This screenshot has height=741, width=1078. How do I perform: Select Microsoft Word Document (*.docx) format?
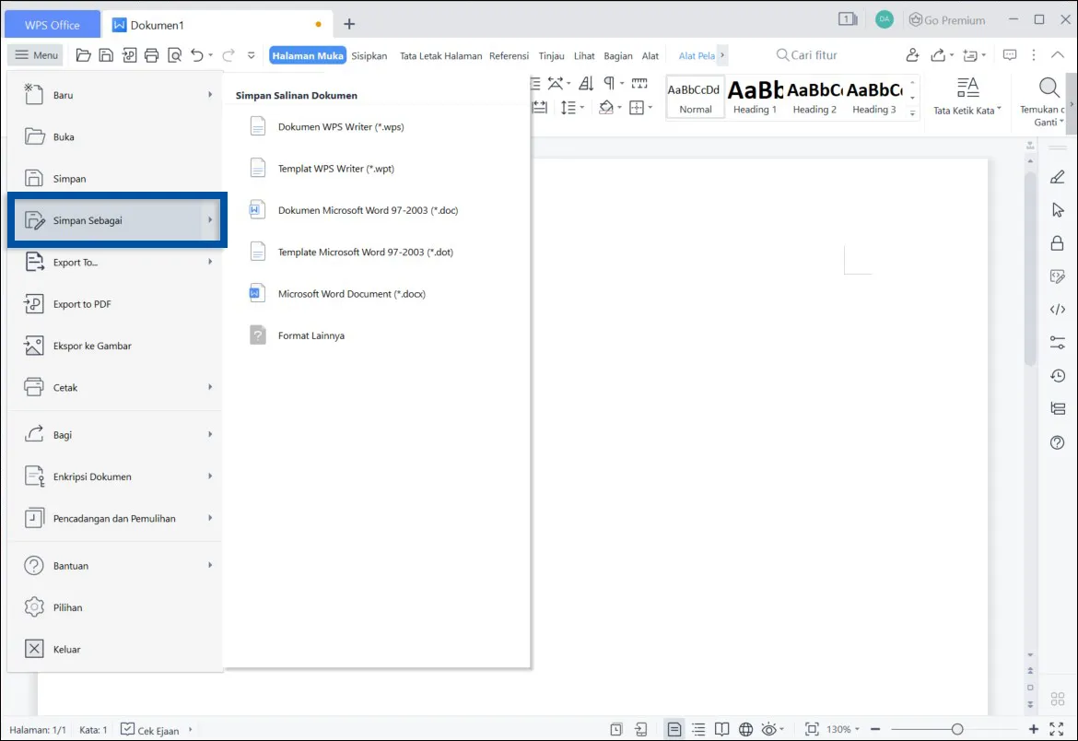(x=351, y=293)
